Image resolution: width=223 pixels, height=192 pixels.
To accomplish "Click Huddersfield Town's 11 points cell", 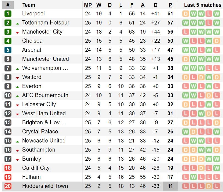I will [170, 186].
